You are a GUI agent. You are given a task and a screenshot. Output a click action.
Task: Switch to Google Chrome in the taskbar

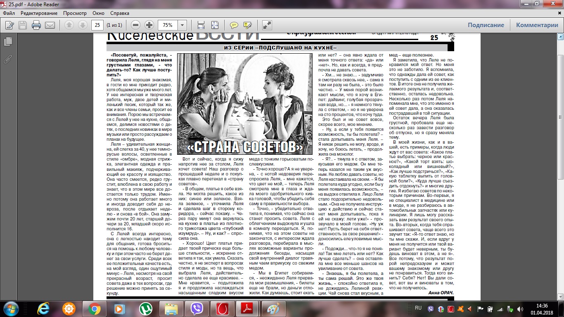[94, 309]
